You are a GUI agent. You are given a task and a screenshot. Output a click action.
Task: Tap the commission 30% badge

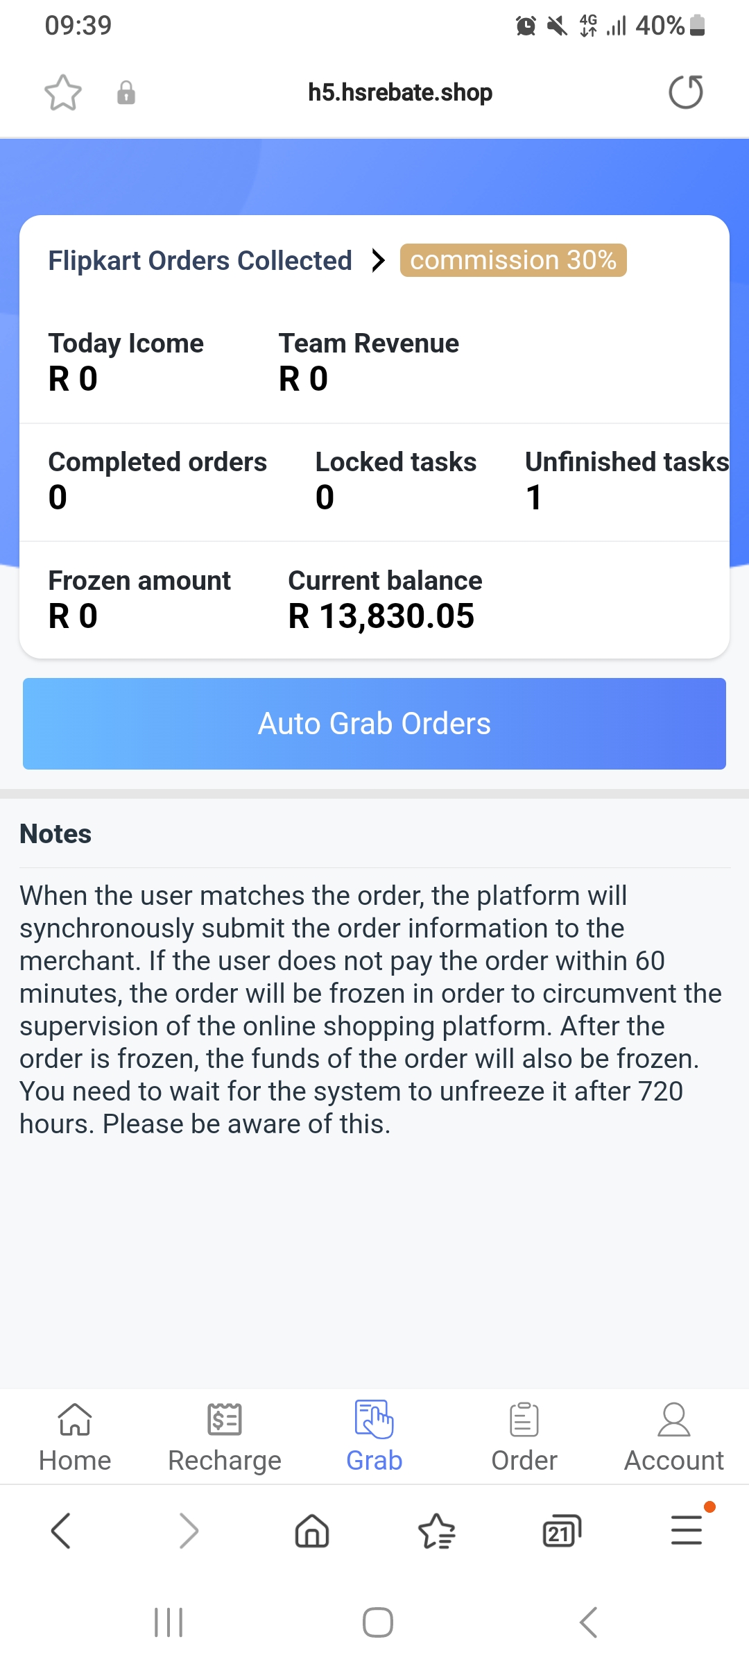coord(513,260)
